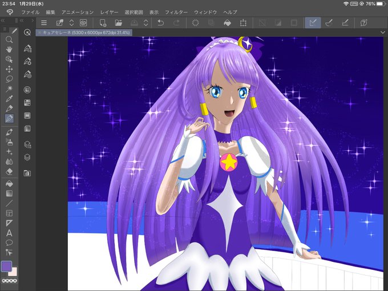The height and width of the screenshot is (291, 388).
Task: Select the Correct line tool
Action: point(9,252)
